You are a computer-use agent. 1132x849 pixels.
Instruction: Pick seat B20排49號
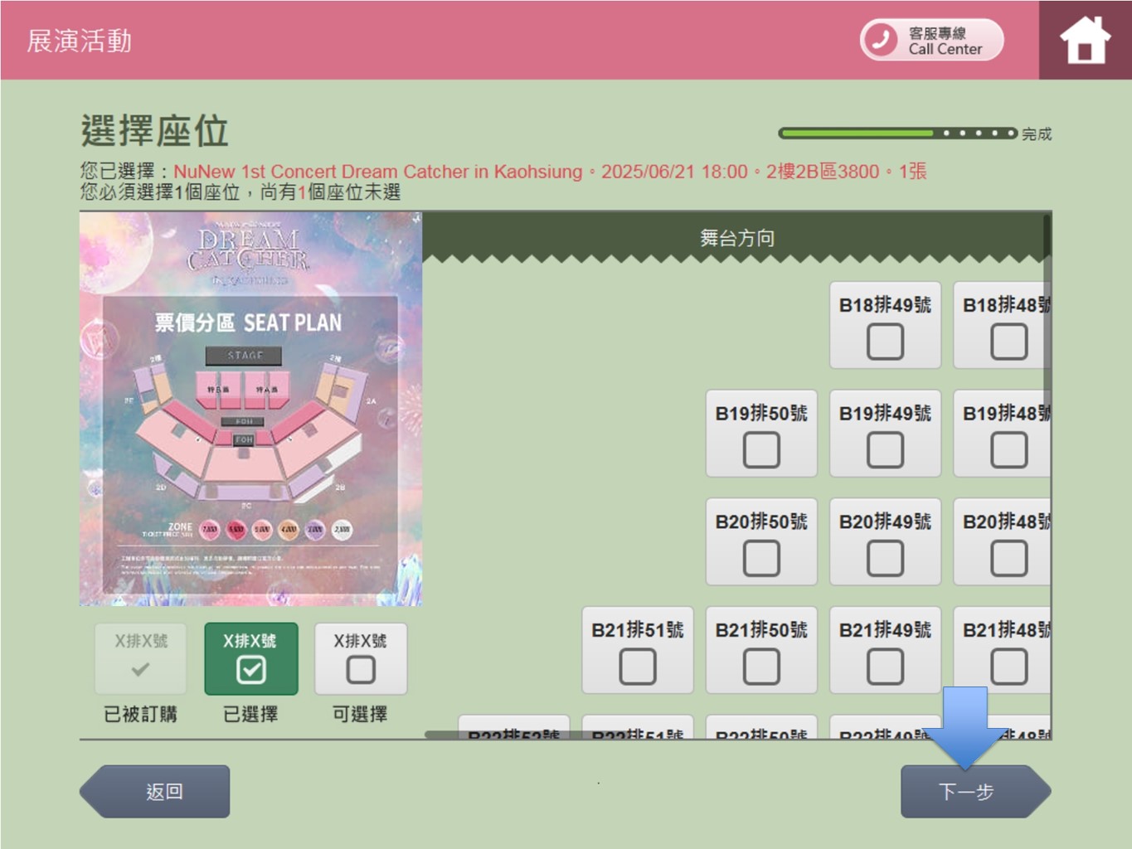[x=885, y=558]
